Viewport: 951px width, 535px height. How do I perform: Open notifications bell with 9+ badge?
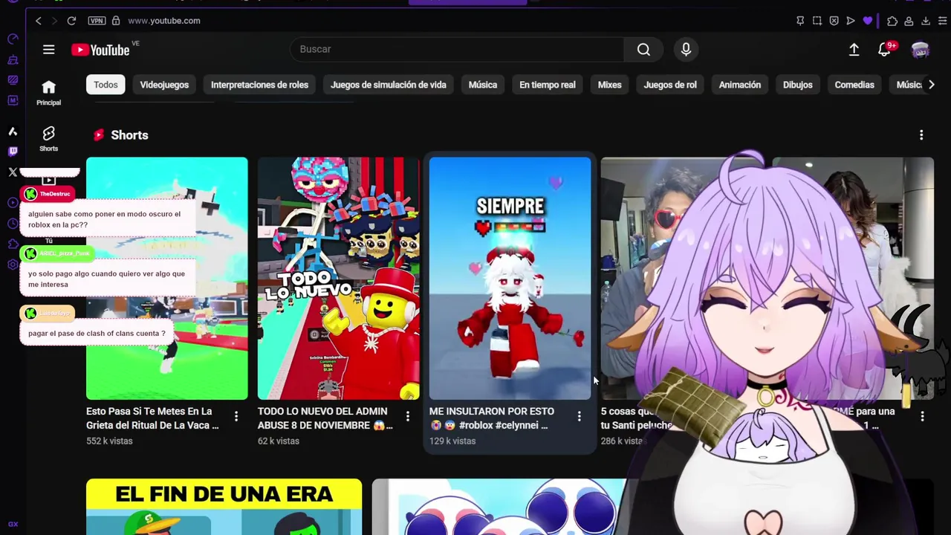pos(884,50)
